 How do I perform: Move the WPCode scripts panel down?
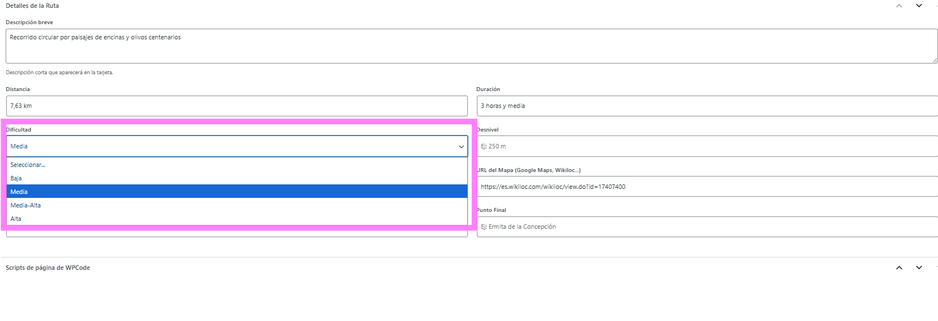[x=919, y=268]
